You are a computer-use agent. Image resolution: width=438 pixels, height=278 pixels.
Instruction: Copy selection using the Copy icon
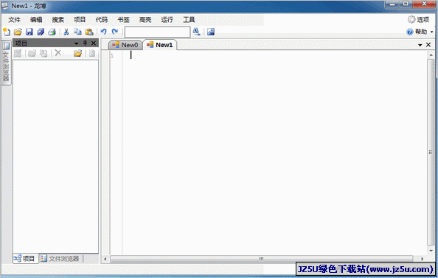tap(77, 32)
